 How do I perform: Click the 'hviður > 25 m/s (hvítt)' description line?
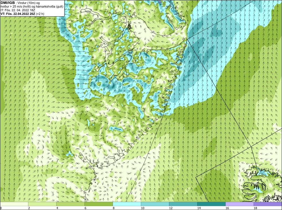point(32,7)
